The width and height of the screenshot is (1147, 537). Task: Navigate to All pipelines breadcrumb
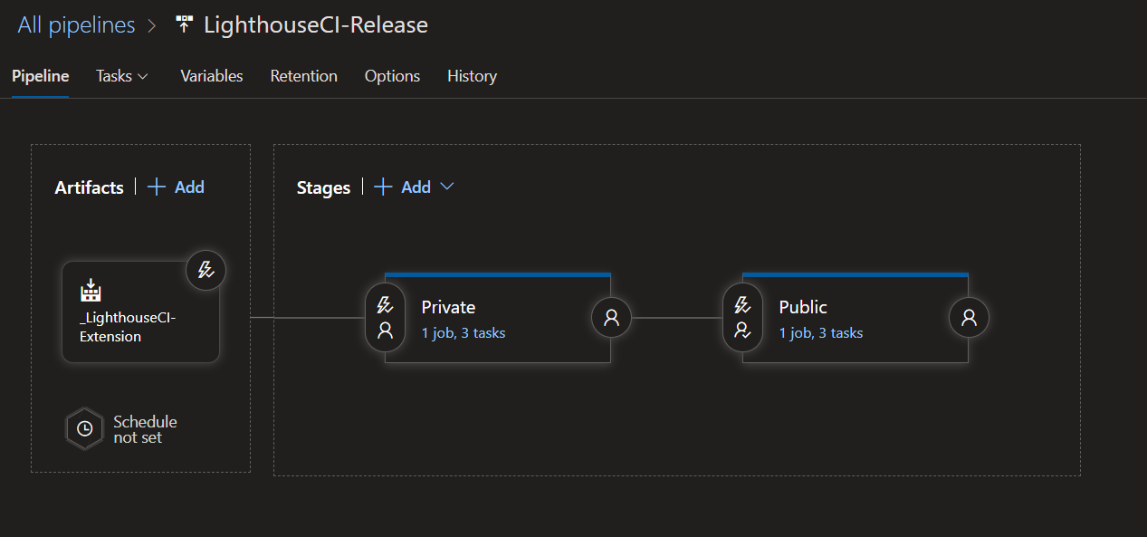tap(76, 25)
